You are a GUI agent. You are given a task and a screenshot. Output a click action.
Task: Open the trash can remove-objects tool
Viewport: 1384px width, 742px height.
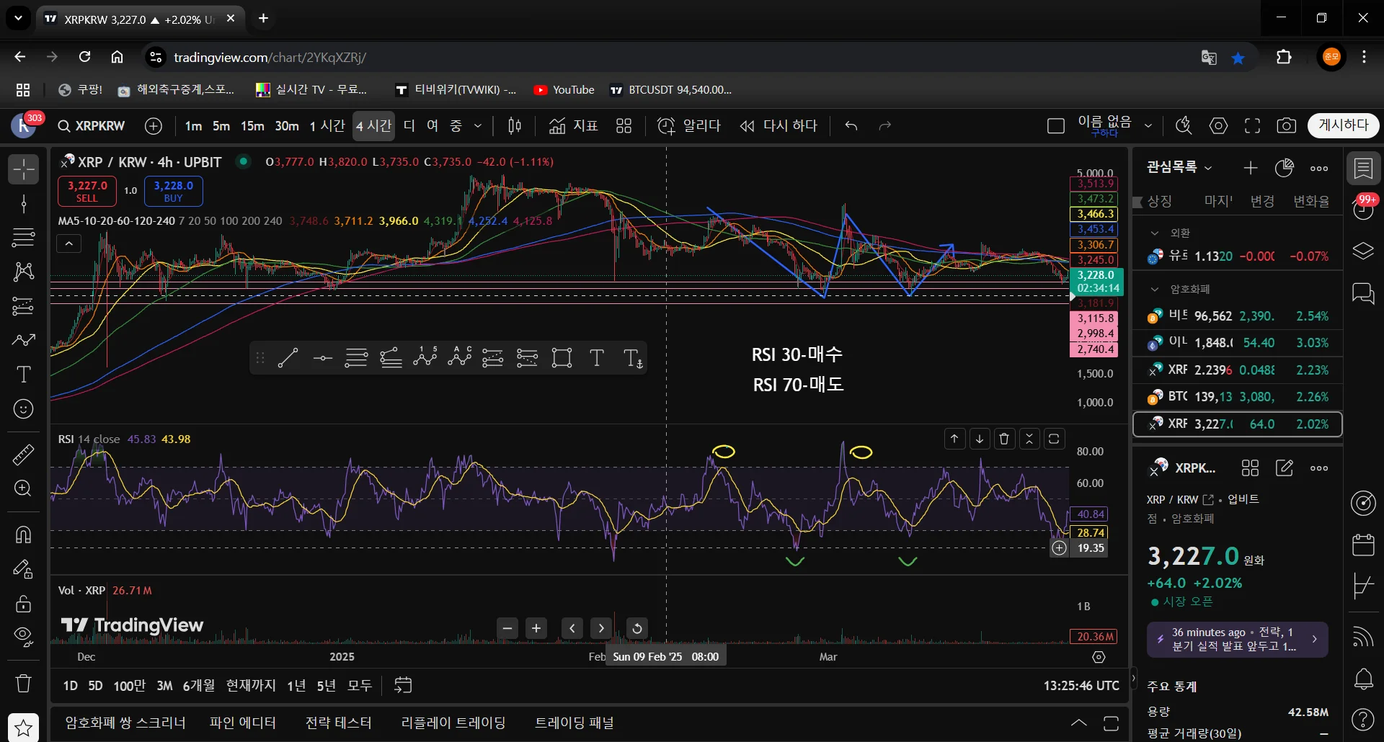[24, 683]
